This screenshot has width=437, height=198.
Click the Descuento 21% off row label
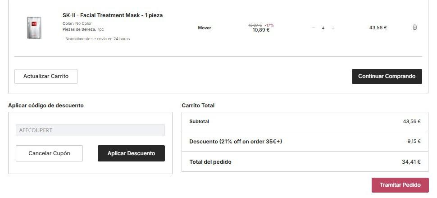[236, 142]
